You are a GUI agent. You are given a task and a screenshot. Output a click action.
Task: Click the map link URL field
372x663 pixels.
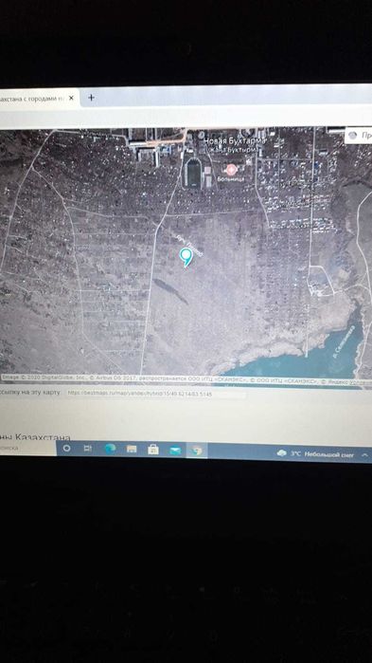155,394
